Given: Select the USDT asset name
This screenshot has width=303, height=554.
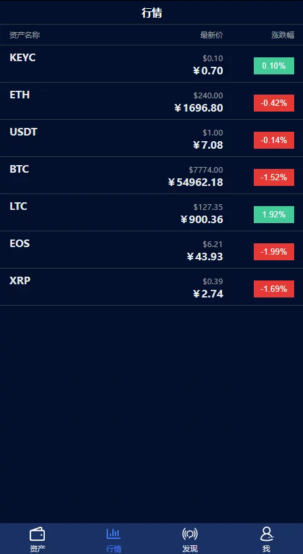Looking at the screenshot, I should point(23,132).
